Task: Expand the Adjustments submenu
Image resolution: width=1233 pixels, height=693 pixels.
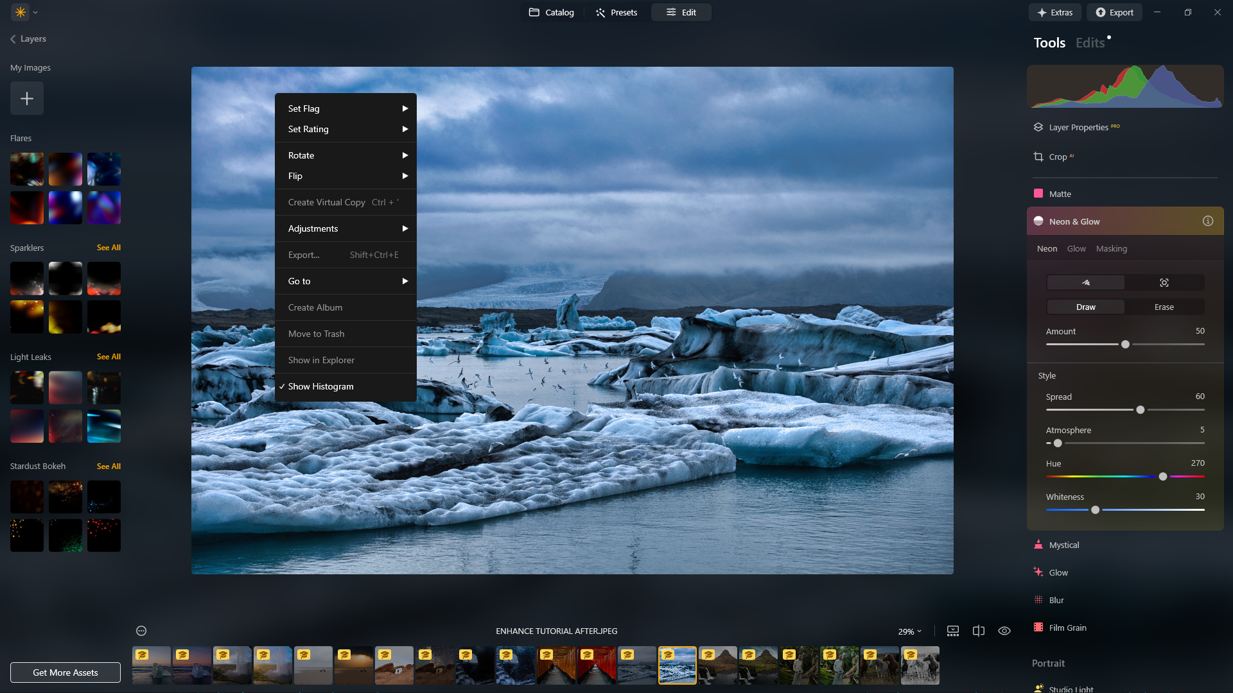Action: coord(345,228)
